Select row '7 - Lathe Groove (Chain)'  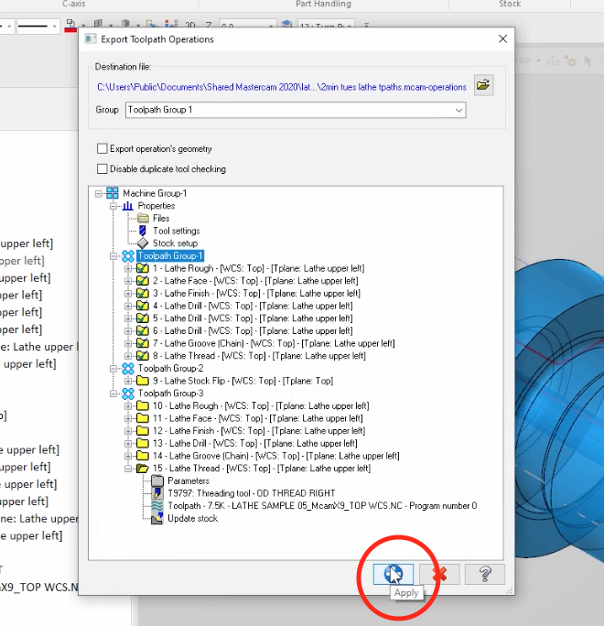point(274,343)
